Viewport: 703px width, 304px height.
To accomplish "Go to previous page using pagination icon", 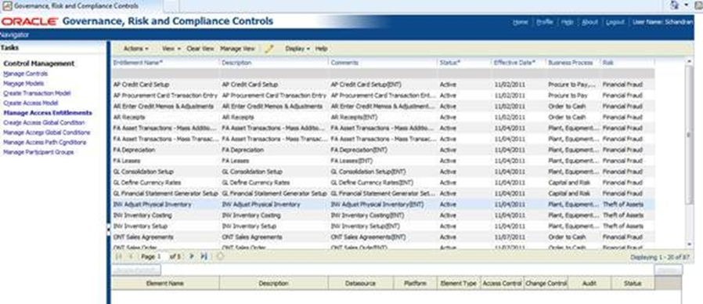I will coord(131,256).
